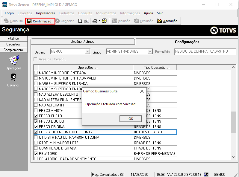Sort by Operações column header
This screenshot has width=239, height=177.
point(86,67)
